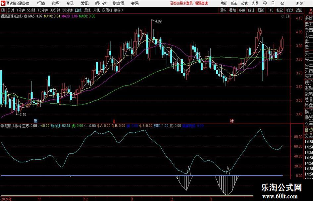Expand the 股朋指标网 sub-indicator dropdown
Screen dimensions: 313x201
(x=2, y=126)
